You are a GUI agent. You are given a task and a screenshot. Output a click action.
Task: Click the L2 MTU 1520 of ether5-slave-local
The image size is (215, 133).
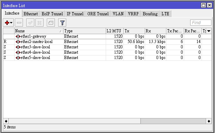point(118,58)
